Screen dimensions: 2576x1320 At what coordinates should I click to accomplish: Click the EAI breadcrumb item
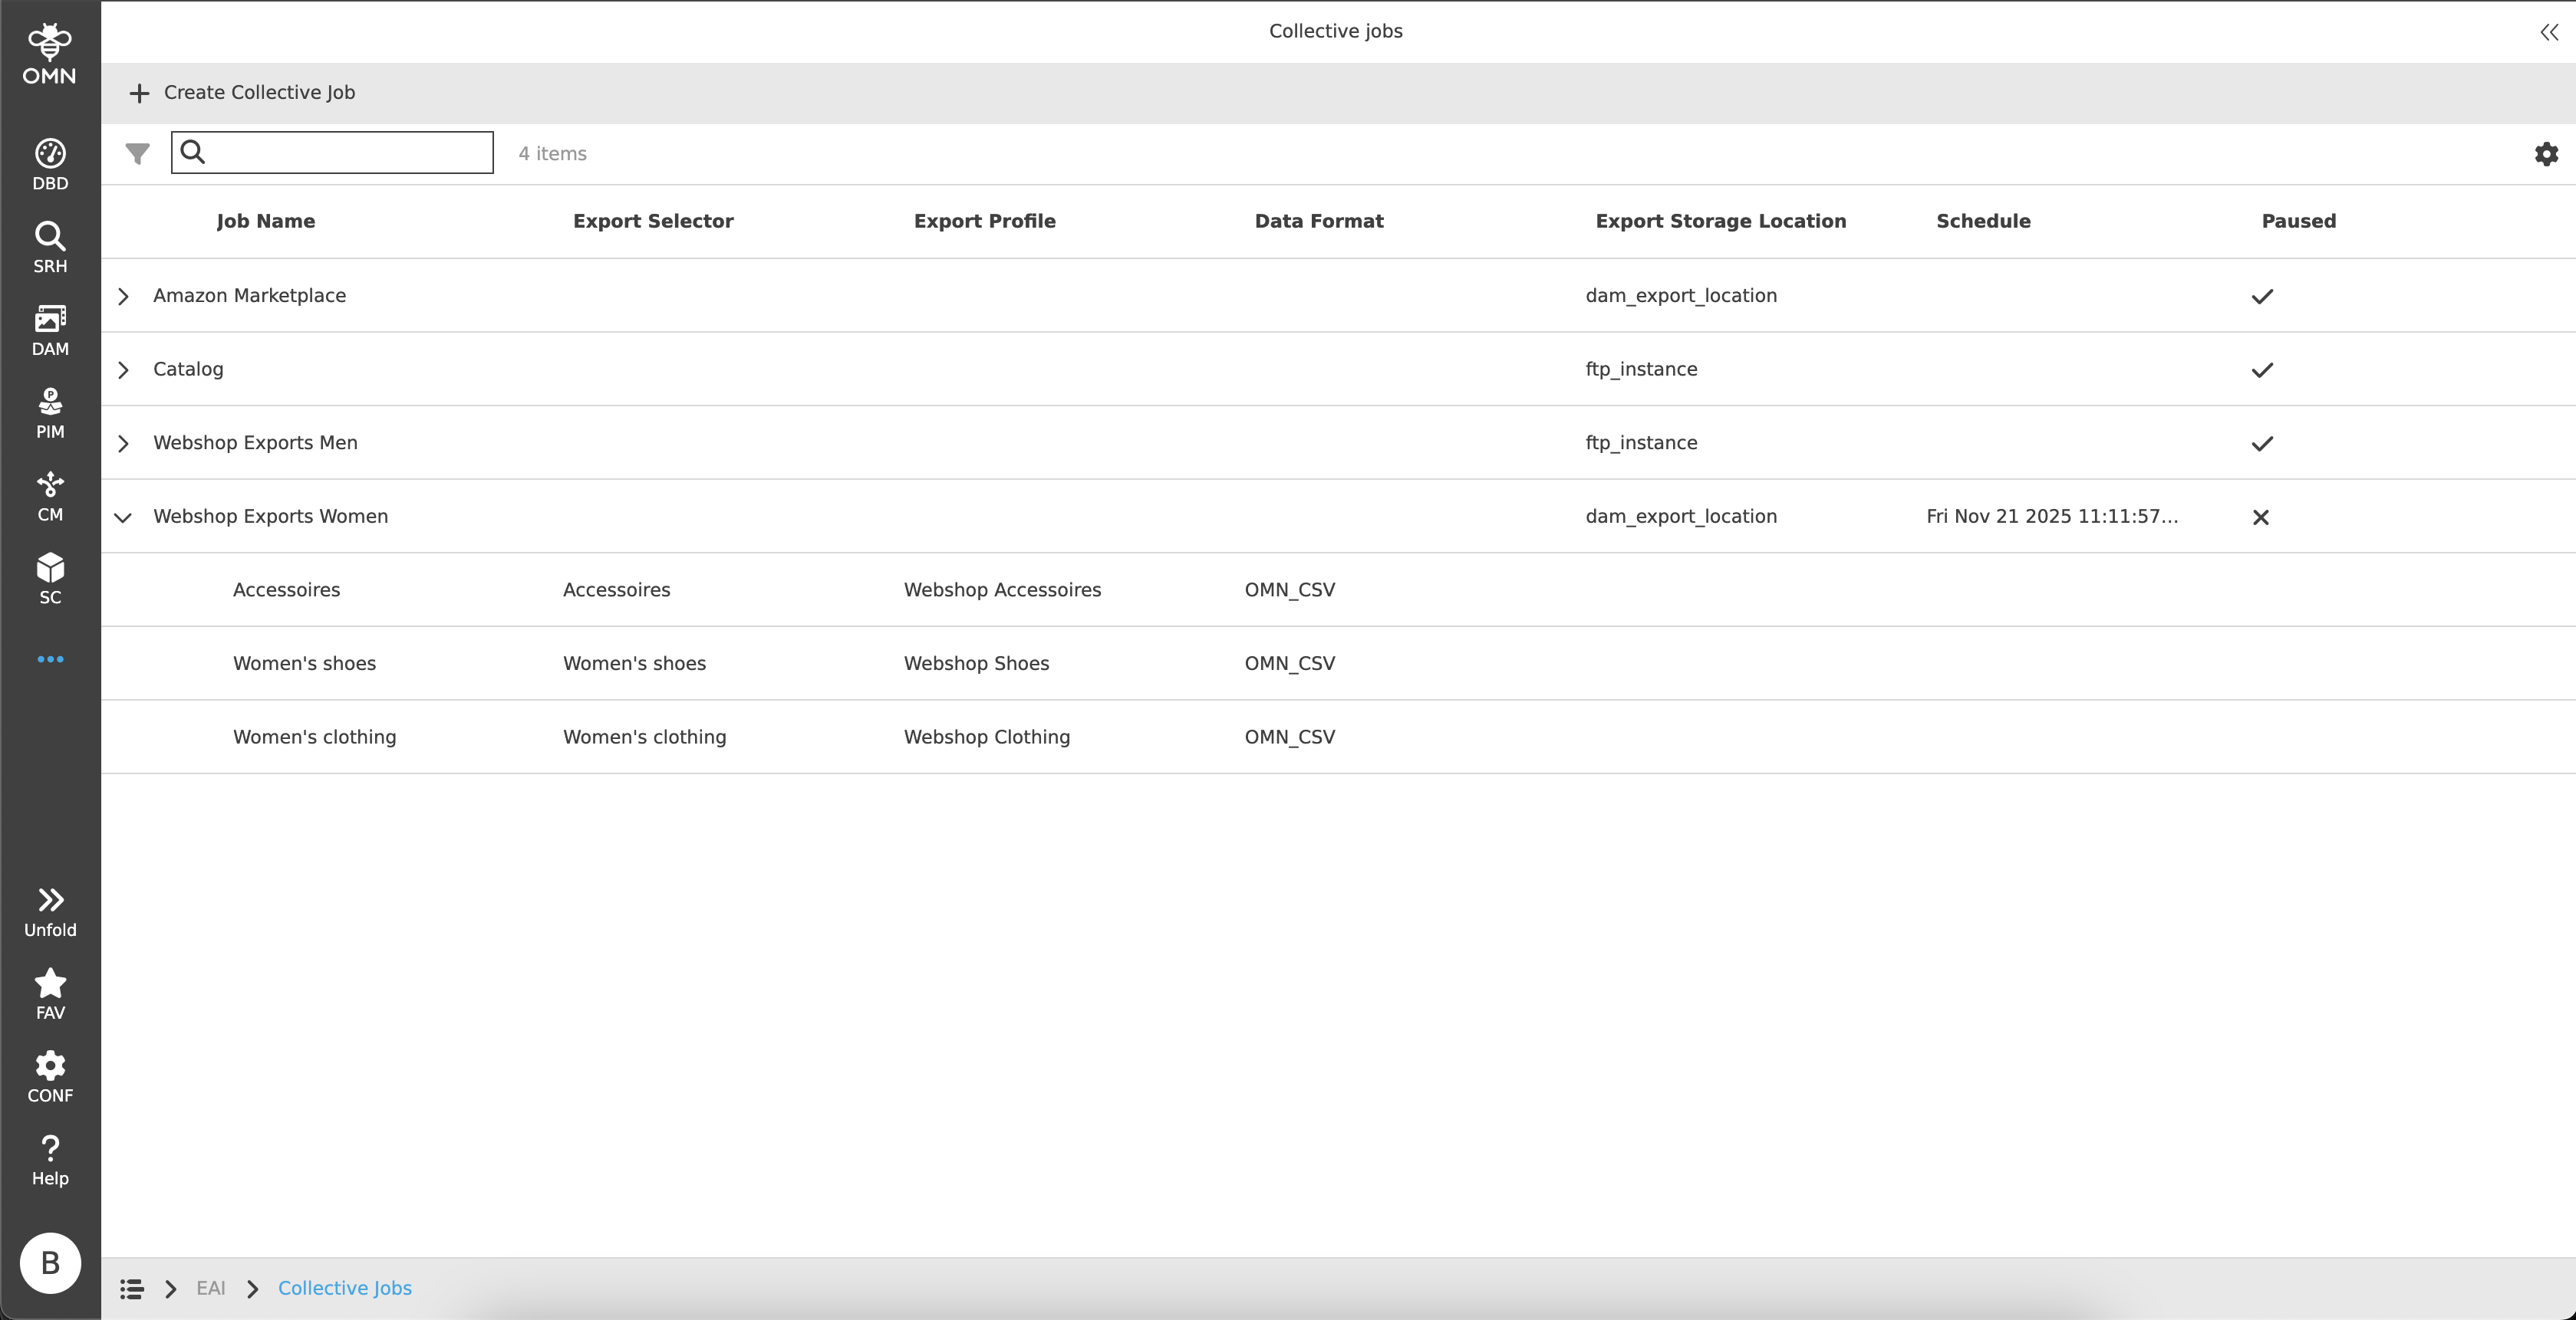(210, 1288)
